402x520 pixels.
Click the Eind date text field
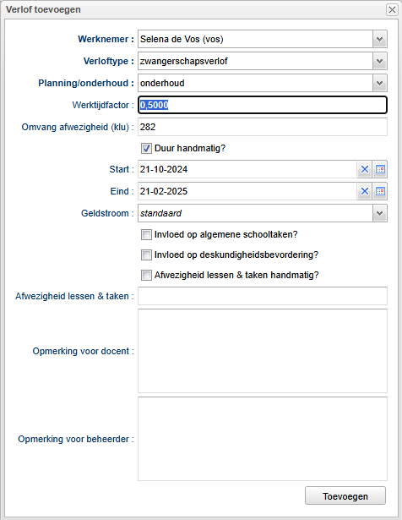[x=247, y=191]
